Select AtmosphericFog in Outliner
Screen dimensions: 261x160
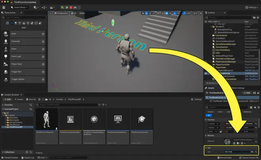[x=224, y=30]
